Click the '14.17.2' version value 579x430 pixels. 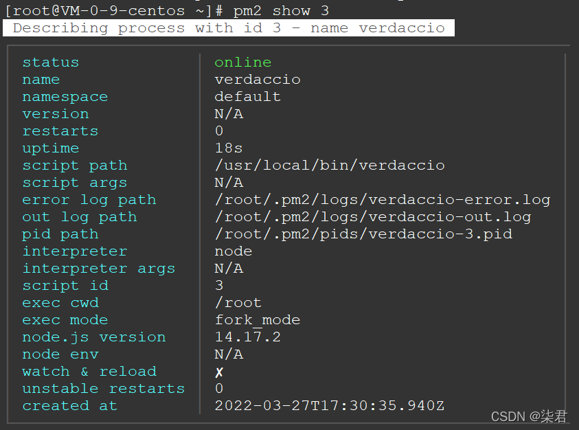pyautogui.click(x=248, y=337)
